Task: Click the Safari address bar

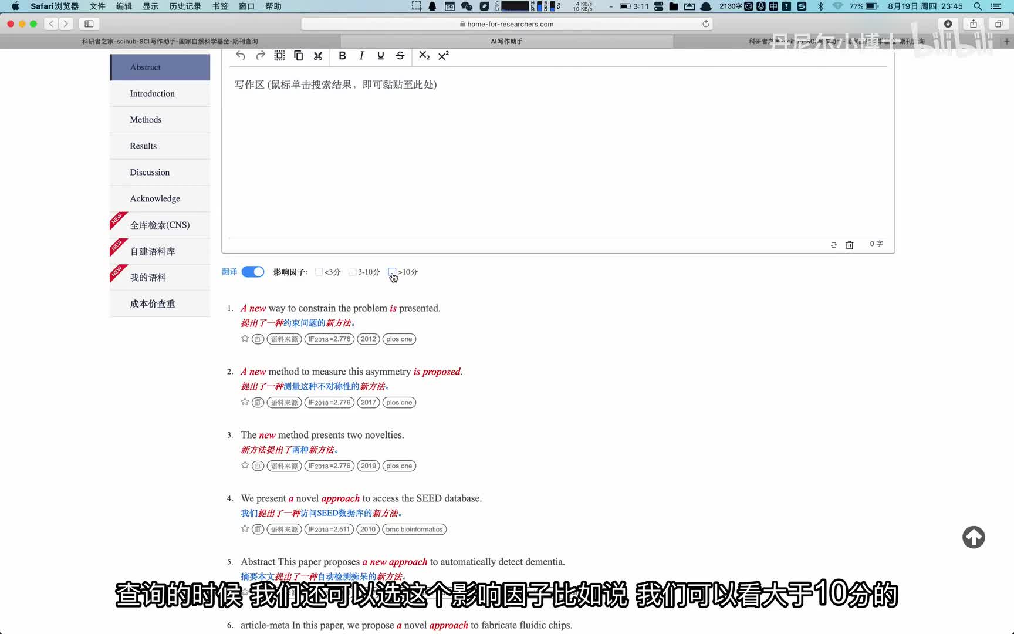Action: click(506, 24)
